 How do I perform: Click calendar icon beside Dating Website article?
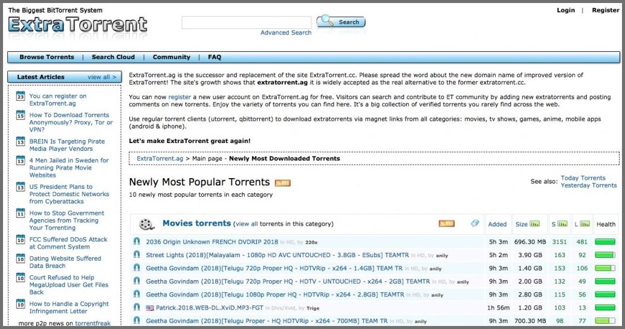(21, 258)
